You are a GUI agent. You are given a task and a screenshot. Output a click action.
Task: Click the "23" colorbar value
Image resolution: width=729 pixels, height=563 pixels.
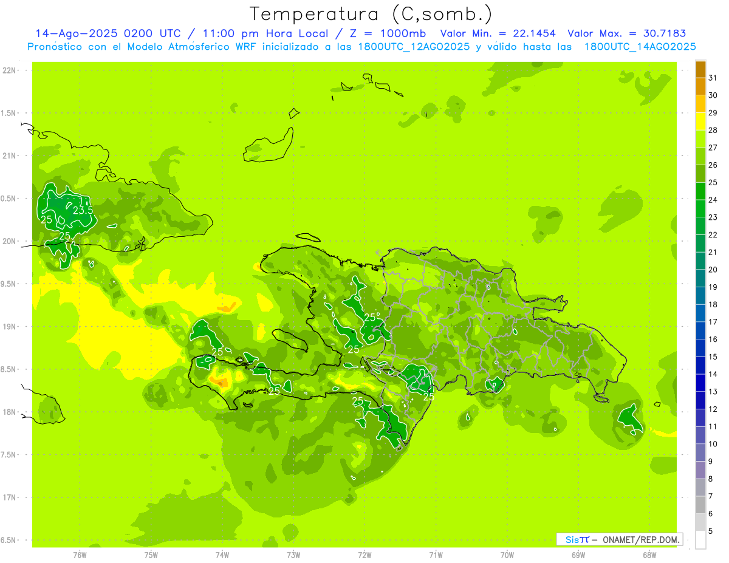[x=713, y=217]
